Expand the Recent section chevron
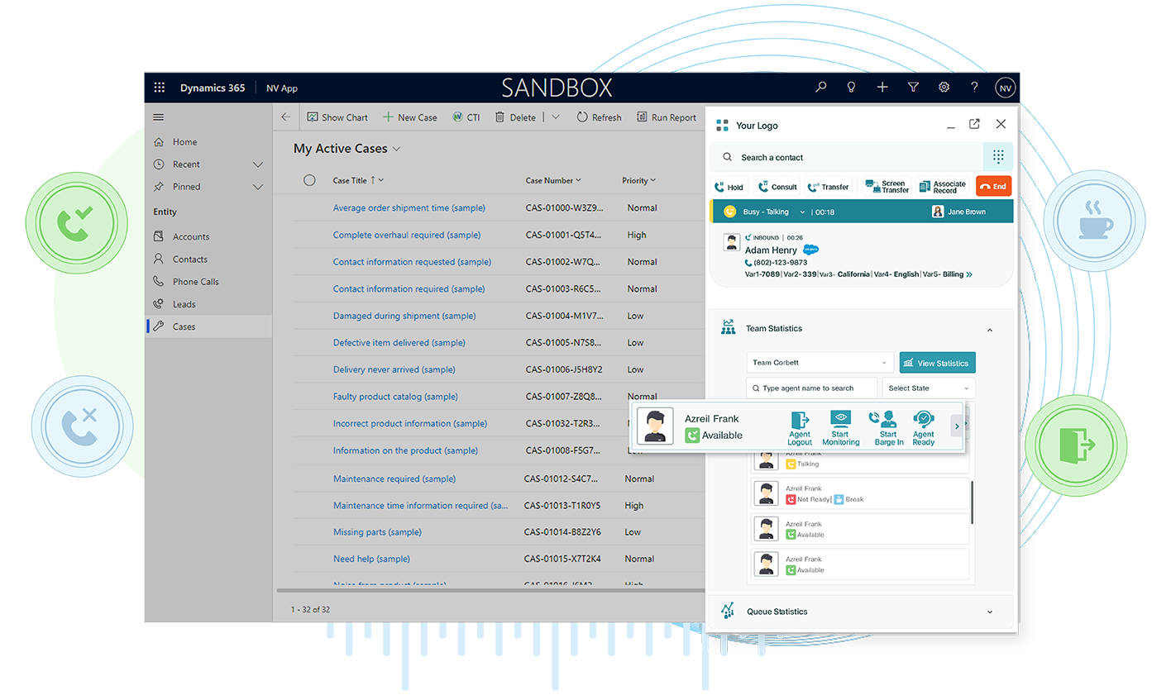1171x695 pixels. 258,164
